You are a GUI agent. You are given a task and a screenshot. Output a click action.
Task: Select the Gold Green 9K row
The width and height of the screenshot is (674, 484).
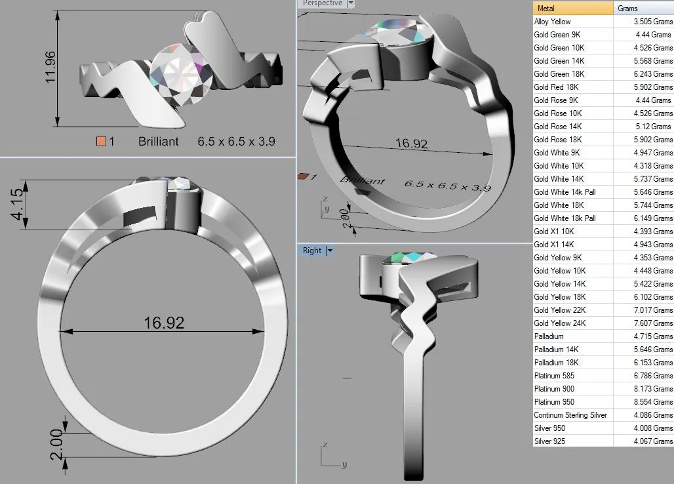coord(603,34)
